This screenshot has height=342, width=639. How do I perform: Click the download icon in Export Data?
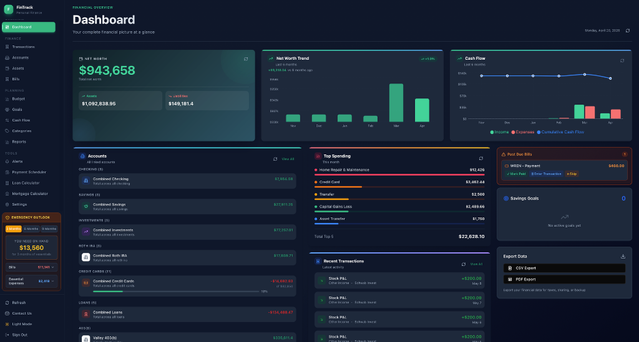click(623, 256)
